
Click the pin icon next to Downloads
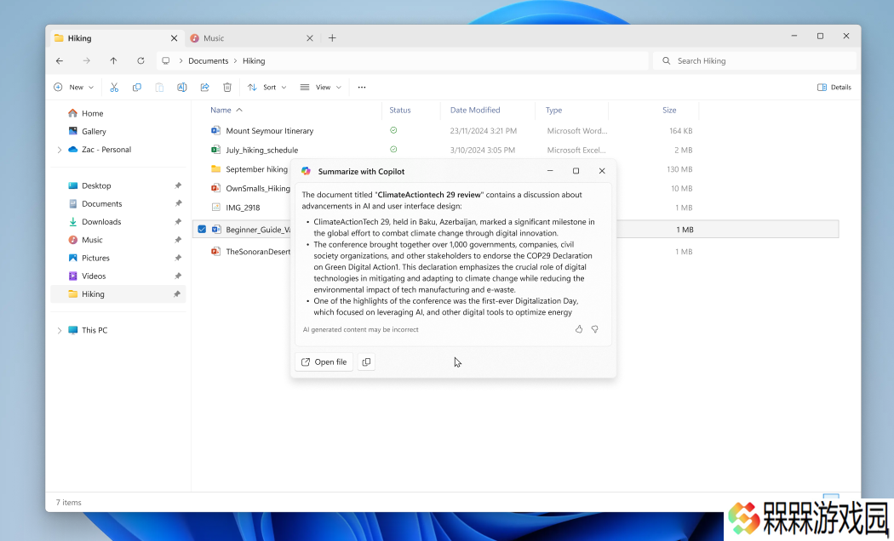[178, 221]
